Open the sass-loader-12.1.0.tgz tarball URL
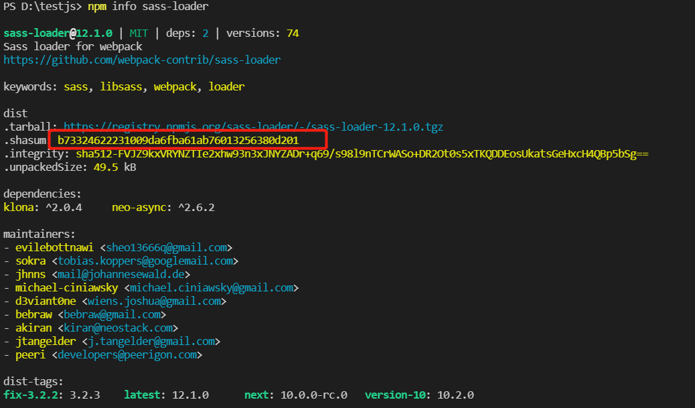695x408 pixels. pyautogui.click(x=253, y=127)
